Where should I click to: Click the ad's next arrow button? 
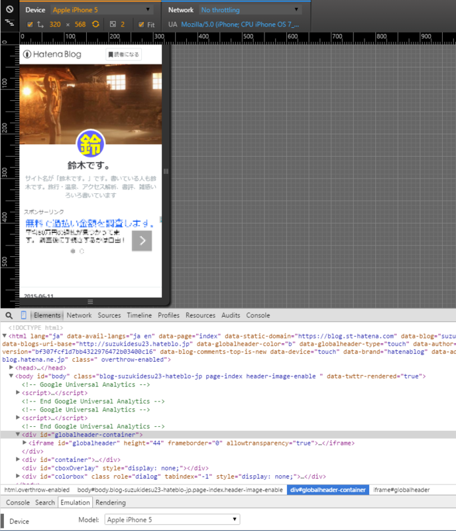[142, 240]
